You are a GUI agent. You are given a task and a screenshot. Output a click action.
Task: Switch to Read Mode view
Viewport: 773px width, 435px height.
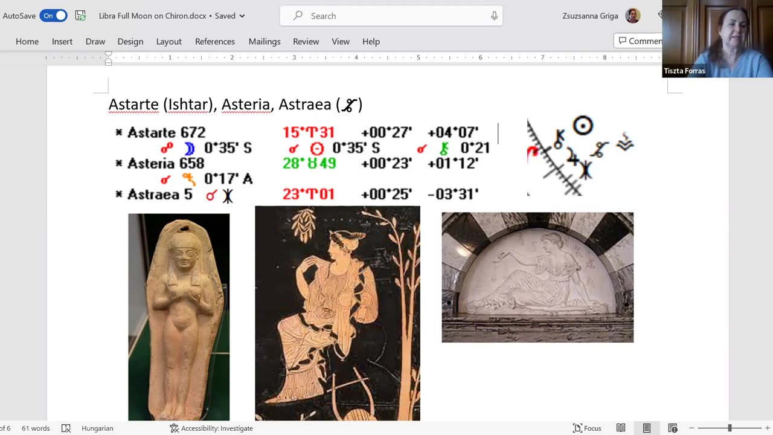point(621,428)
